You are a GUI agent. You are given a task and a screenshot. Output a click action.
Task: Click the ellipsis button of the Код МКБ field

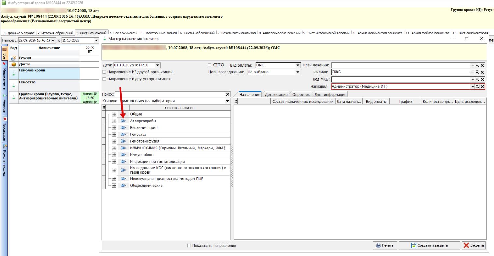pos(472,79)
